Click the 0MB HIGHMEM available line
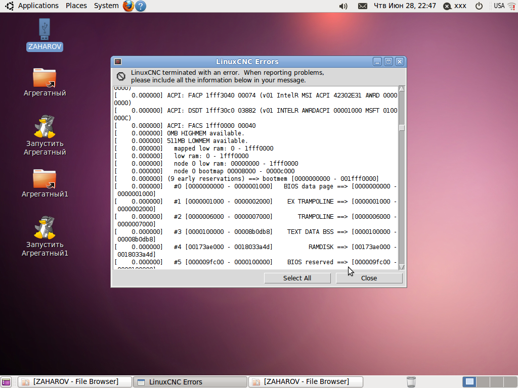This screenshot has width=518, height=388. point(180,133)
